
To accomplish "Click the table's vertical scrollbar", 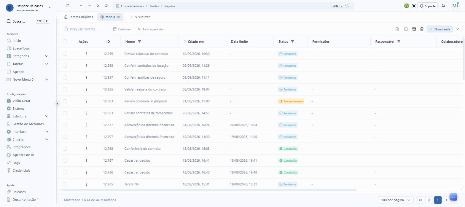I will (464, 58).
